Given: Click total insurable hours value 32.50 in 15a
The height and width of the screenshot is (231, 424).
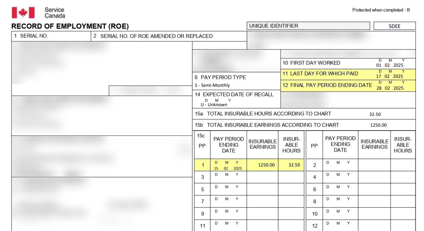Looking at the screenshot, I should [375, 114].
